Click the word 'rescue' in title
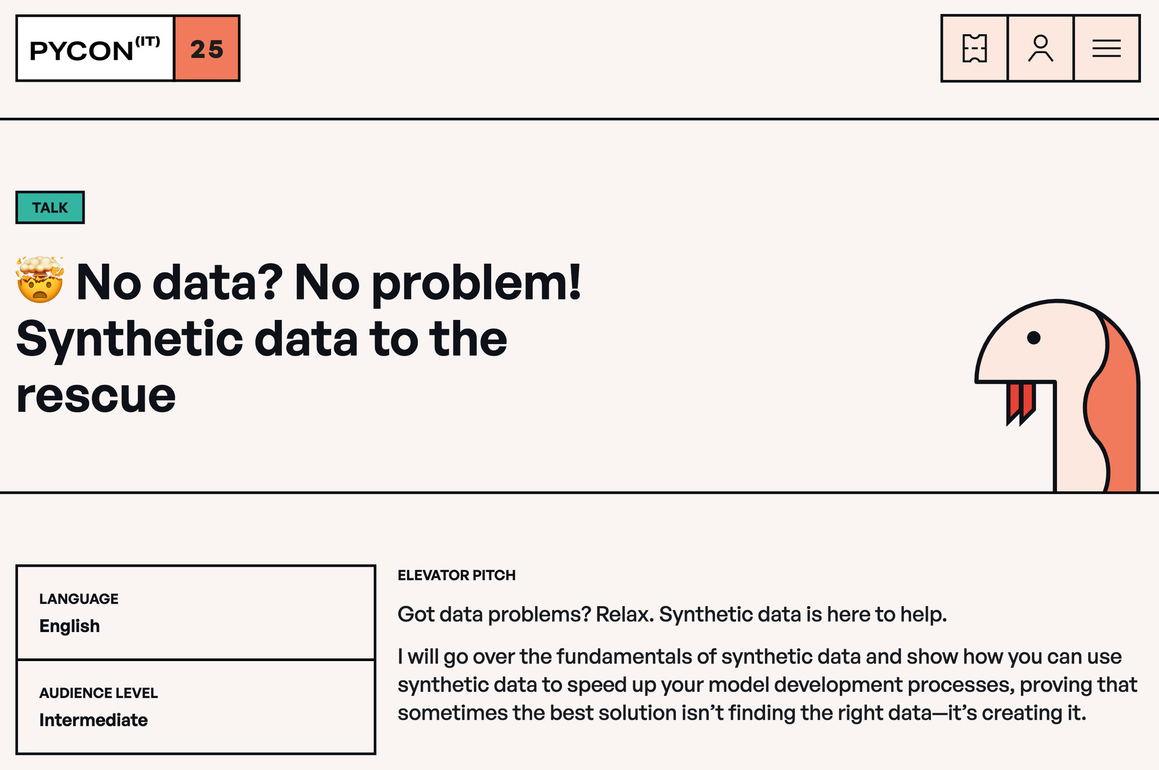The height and width of the screenshot is (770, 1159). click(96, 397)
